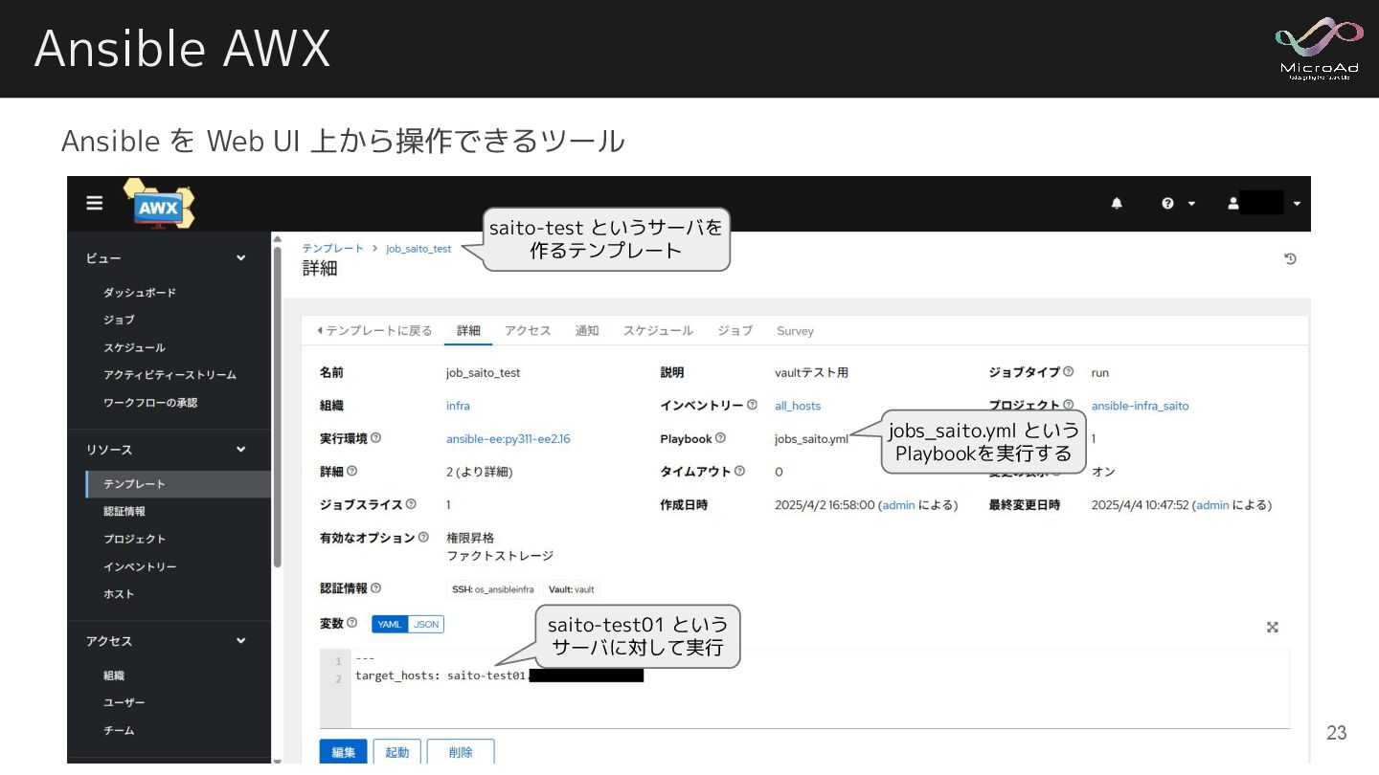Select the 詳細 tab
Viewport: 1379px width, 775px height.
point(468,331)
